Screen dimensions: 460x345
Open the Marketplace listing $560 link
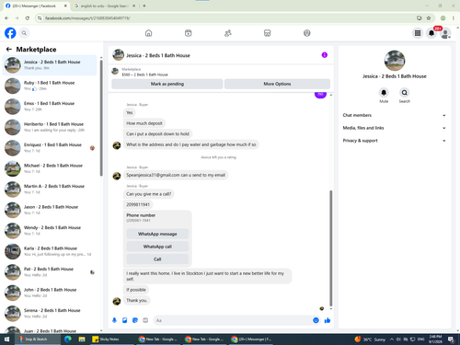click(x=144, y=75)
